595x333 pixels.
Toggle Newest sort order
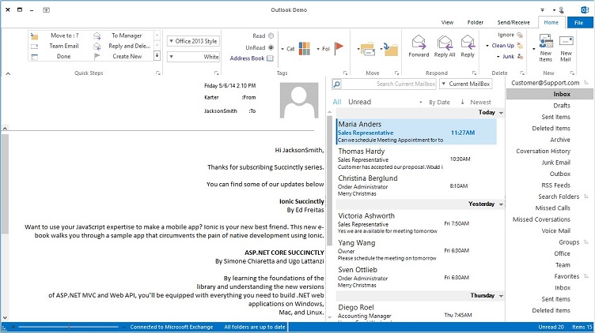[x=476, y=102]
